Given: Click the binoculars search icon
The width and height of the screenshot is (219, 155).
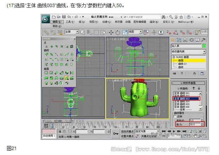Looking at the screenshot, I should click(x=163, y=17).
